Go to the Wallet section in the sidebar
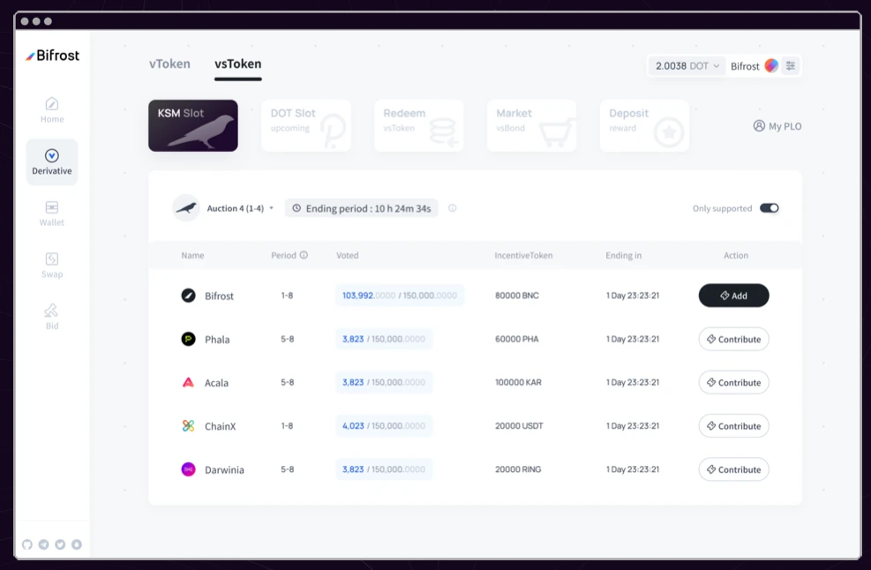The width and height of the screenshot is (871, 570). pos(52,214)
